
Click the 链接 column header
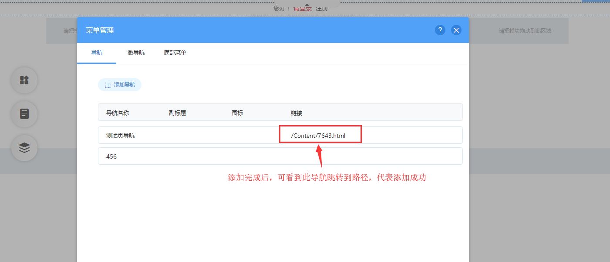pos(297,113)
